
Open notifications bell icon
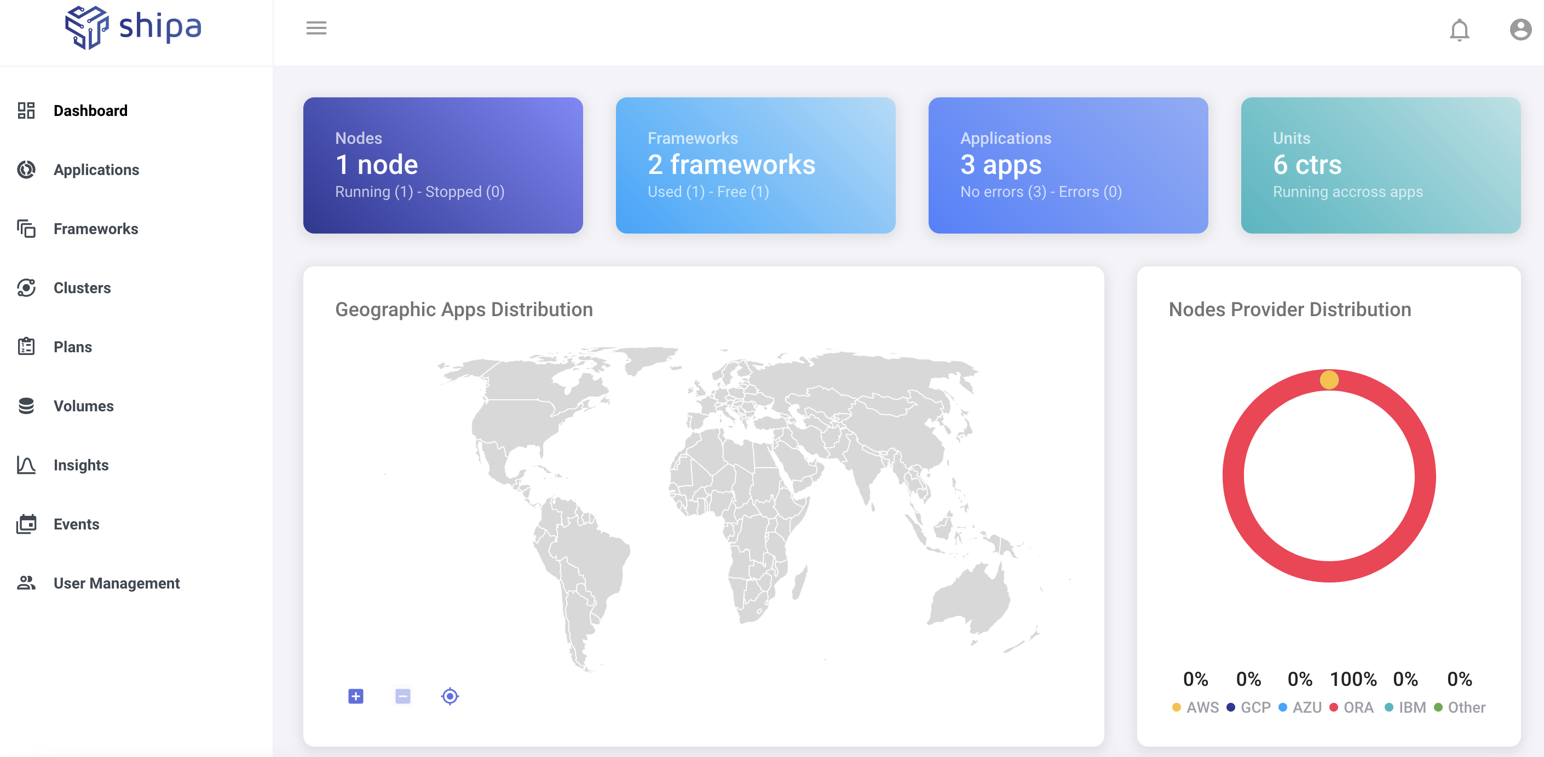tap(1459, 30)
